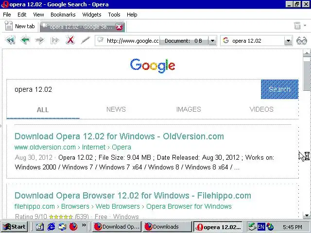Open the Bookmarks menu
The height and width of the screenshot is (233, 311).
[x=63, y=15]
